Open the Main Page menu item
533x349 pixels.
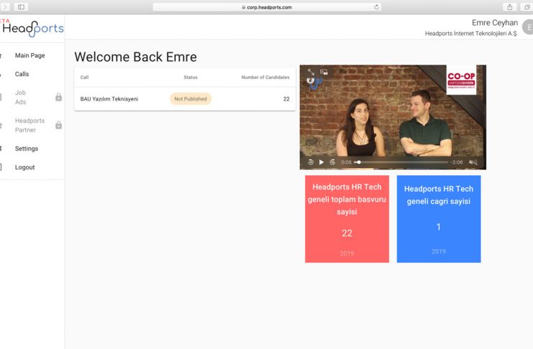(30, 55)
